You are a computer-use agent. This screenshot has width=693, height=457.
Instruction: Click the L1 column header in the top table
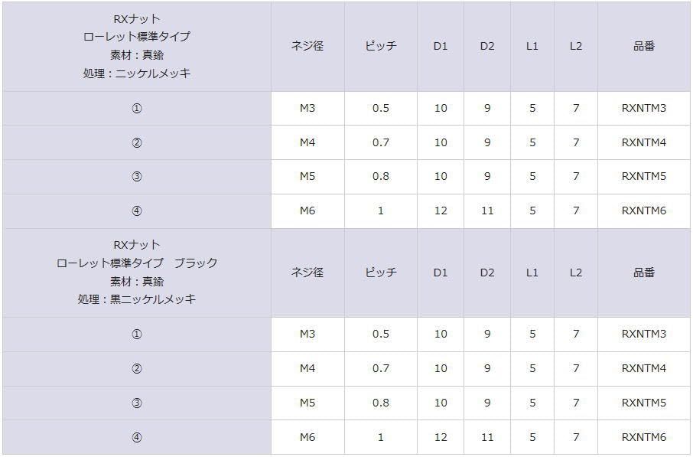tap(532, 46)
